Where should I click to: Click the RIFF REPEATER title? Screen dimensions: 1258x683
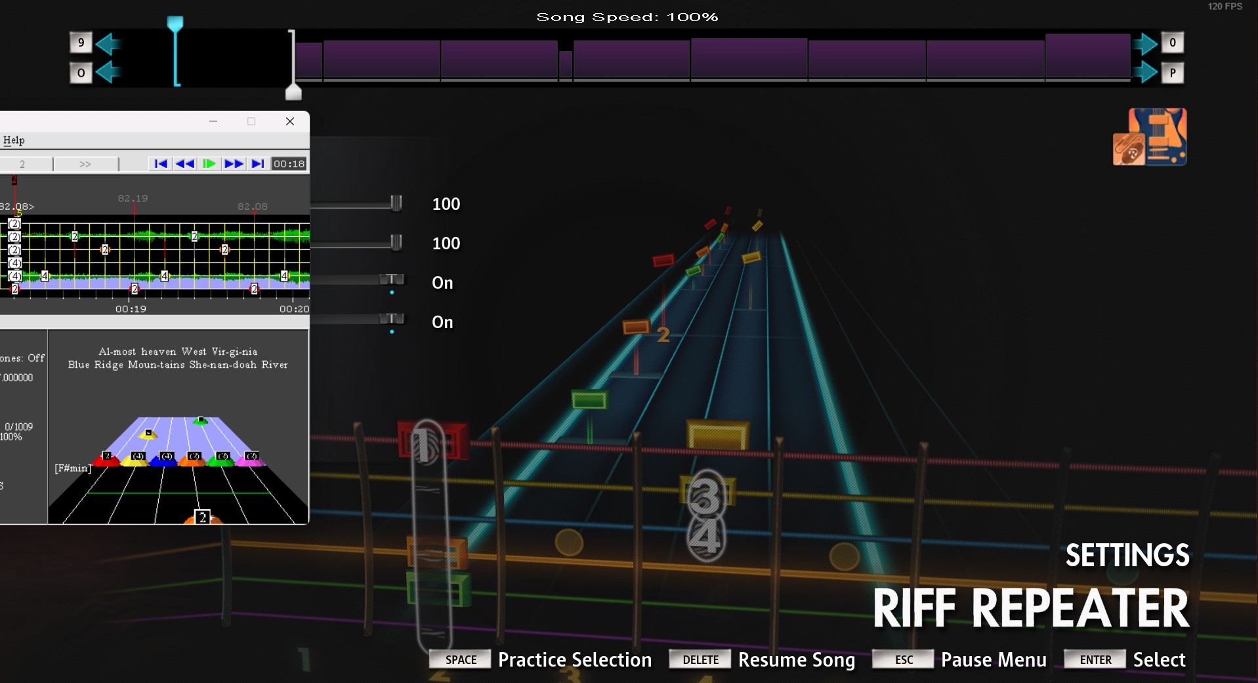click(1031, 609)
